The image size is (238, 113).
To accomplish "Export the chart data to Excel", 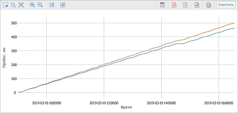I will click(185, 5).
